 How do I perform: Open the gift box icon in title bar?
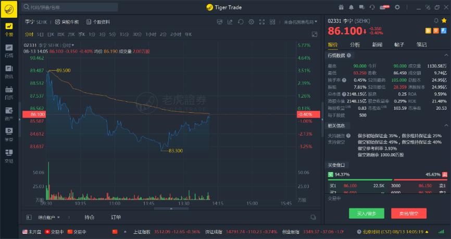coord(341,7)
